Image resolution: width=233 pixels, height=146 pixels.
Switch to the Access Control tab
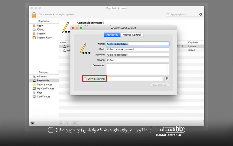pos(132,35)
